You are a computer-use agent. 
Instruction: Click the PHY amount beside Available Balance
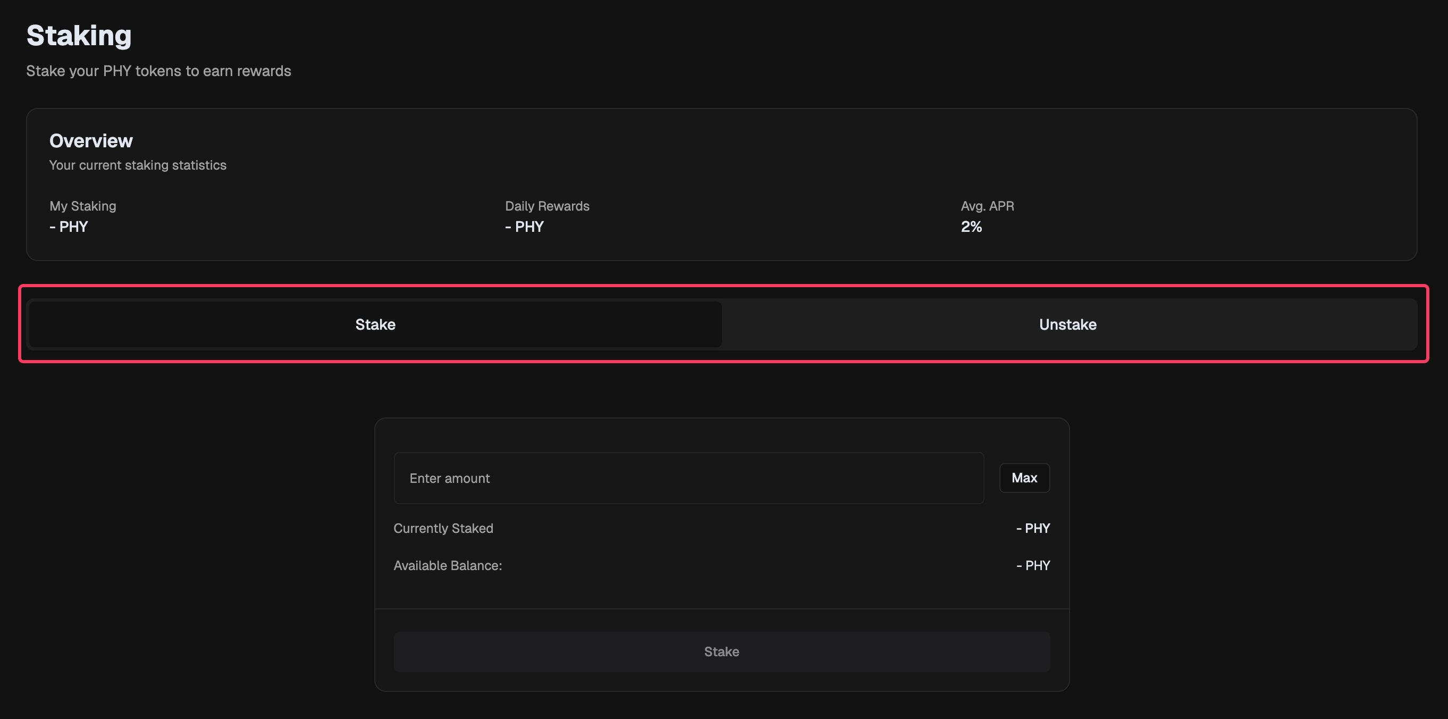(x=1033, y=565)
